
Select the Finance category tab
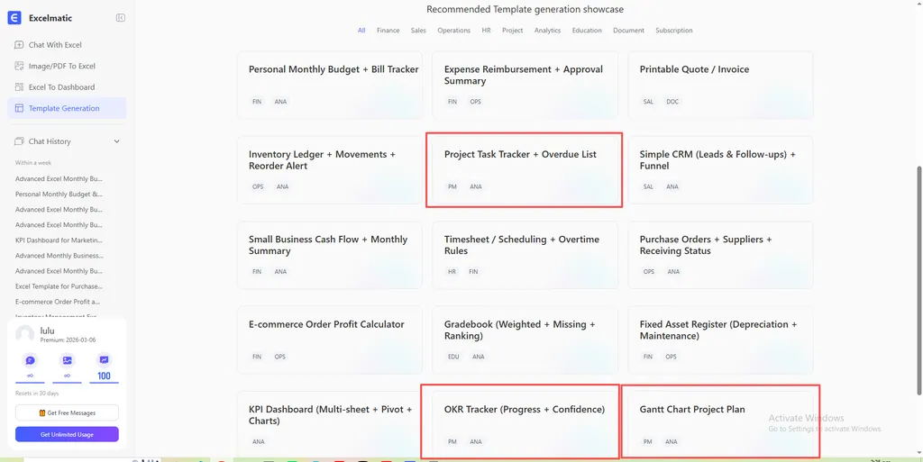tap(388, 31)
